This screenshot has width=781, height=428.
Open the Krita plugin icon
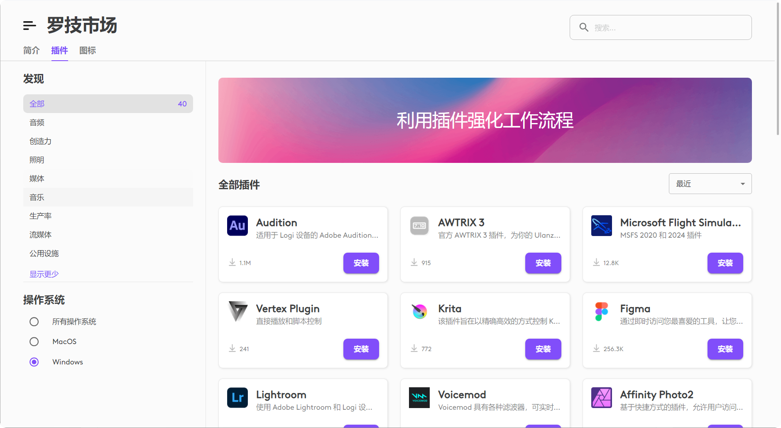tap(419, 312)
